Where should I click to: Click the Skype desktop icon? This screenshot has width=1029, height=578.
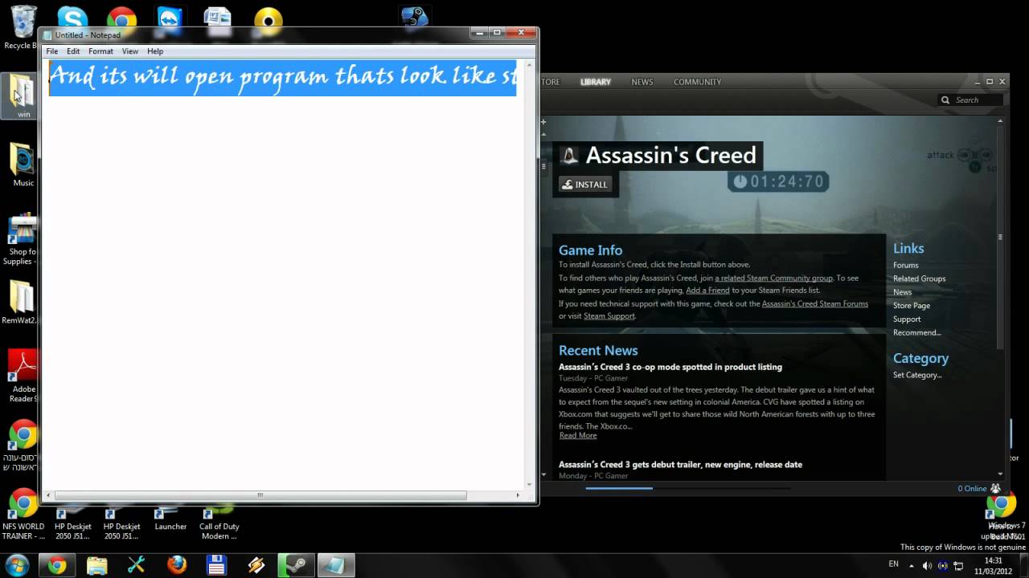(72, 19)
